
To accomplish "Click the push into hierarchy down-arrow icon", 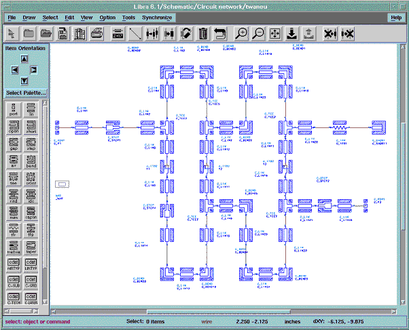I will [x=292, y=34].
